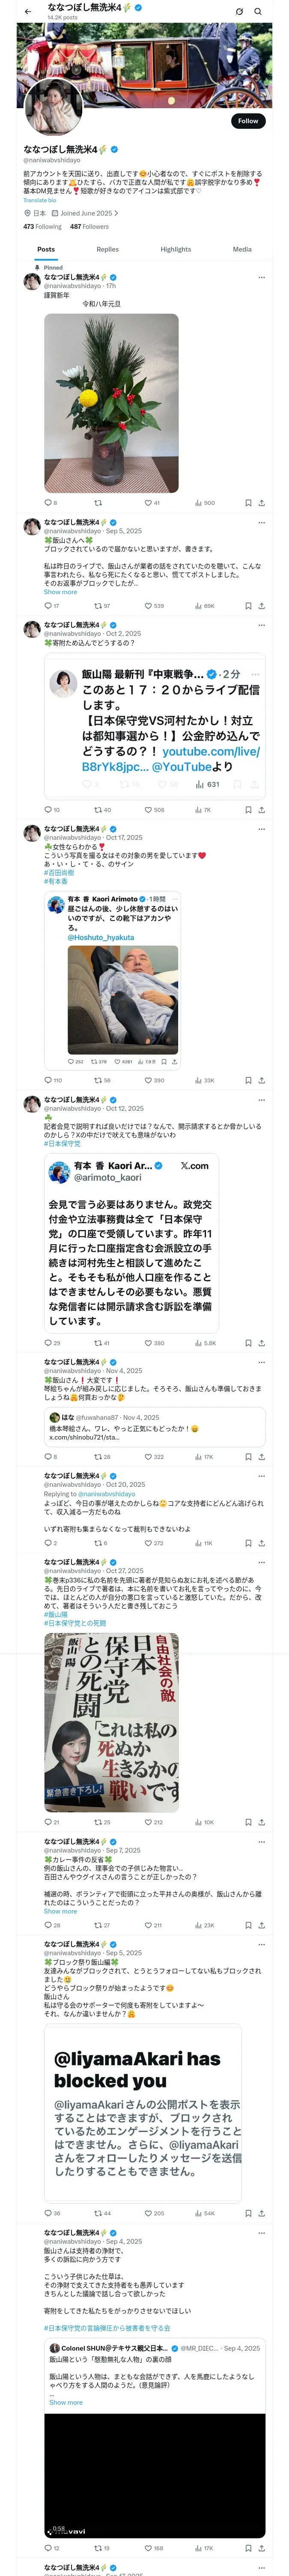Go back using the header arrow
Screen dimensions: 289x2576
28,11
